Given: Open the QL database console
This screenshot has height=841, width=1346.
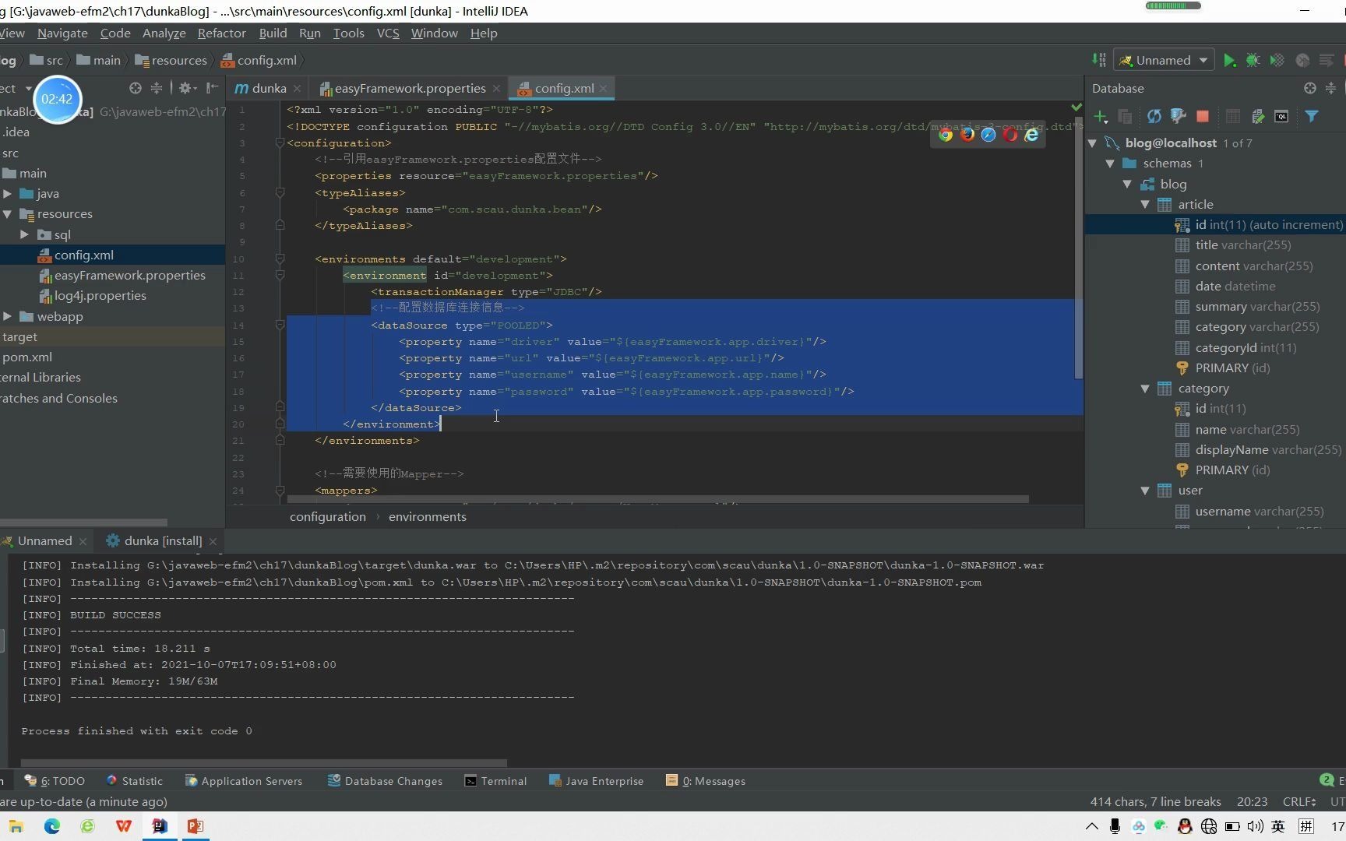Looking at the screenshot, I should click(x=1281, y=117).
